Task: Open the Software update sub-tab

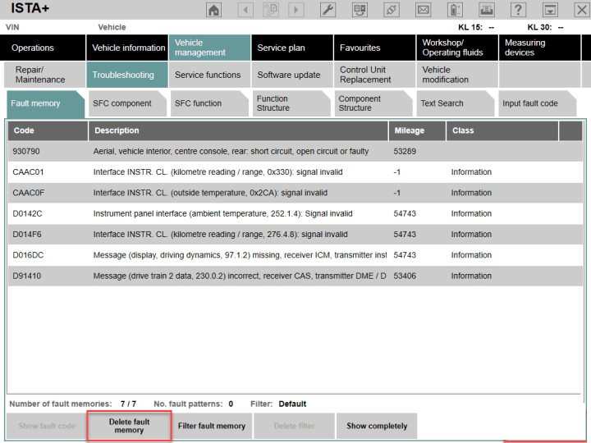Action: pos(292,75)
